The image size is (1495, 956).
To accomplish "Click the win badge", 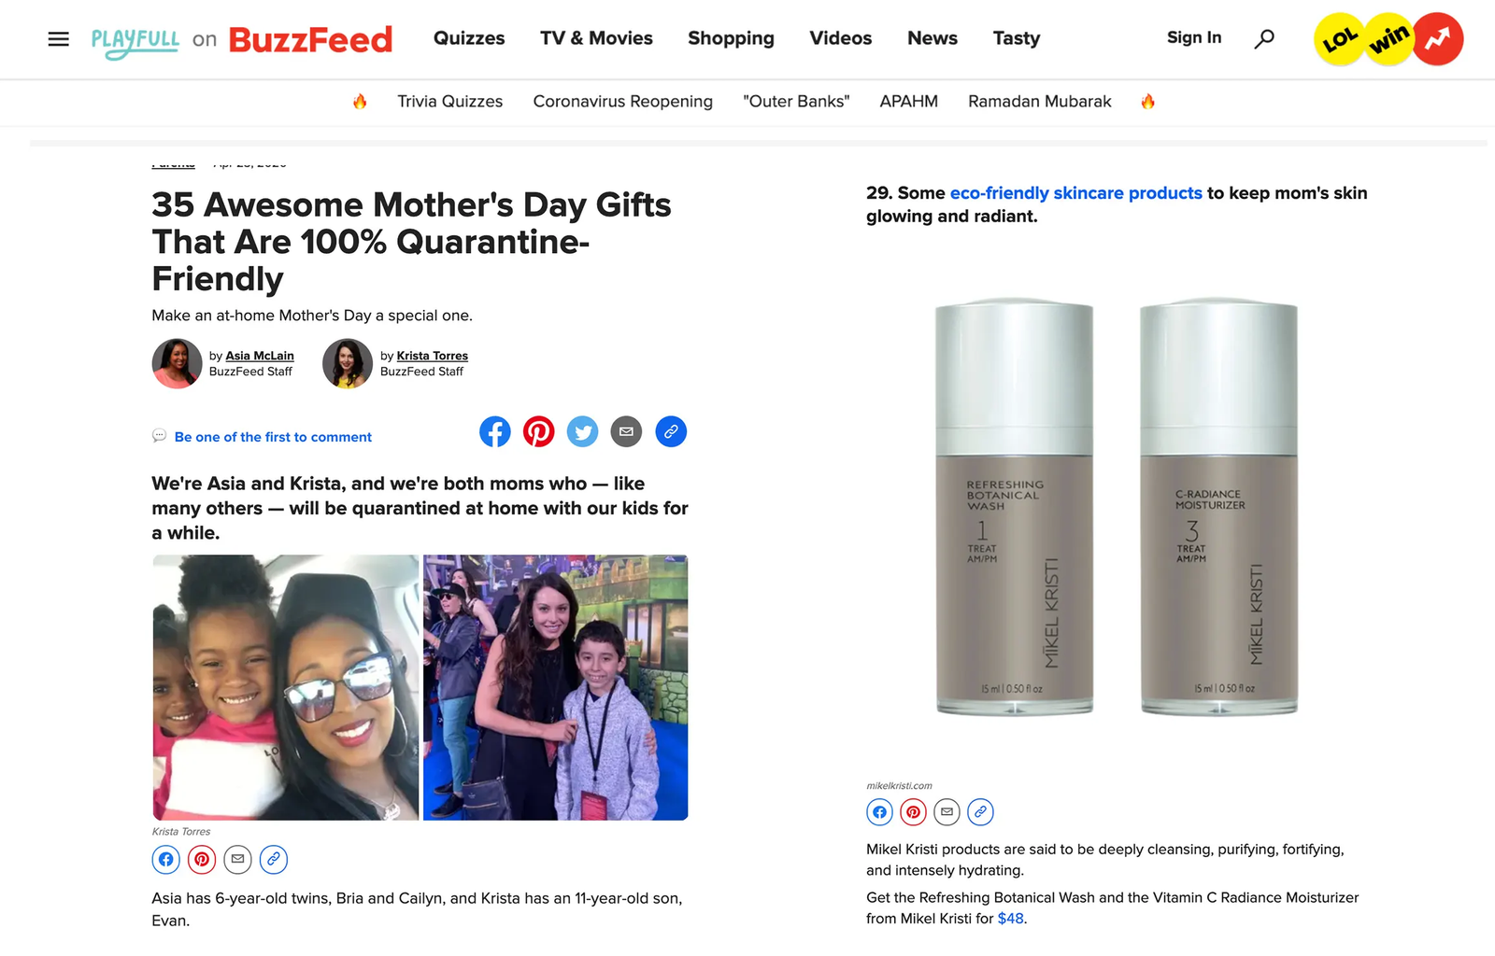I will (x=1388, y=39).
